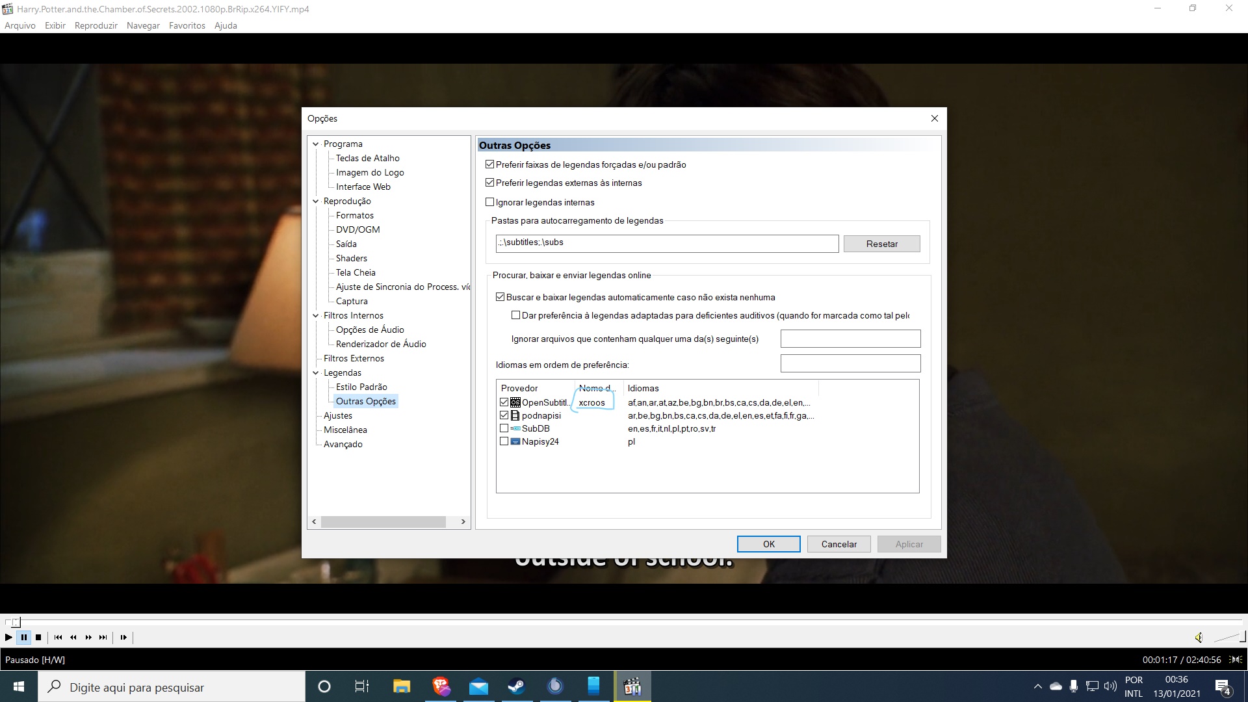The width and height of the screenshot is (1248, 702).
Task: Stop playback using the Stop icon
Action: [38, 638]
